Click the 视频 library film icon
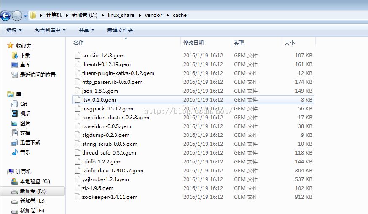This screenshot has height=214, width=368. point(15,114)
